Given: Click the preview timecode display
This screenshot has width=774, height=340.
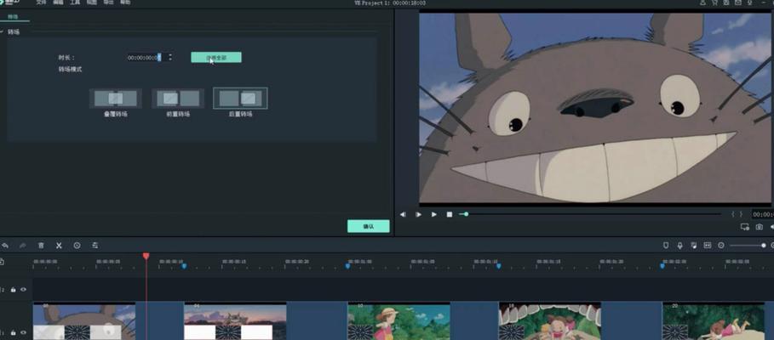Looking at the screenshot, I should (x=763, y=214).
